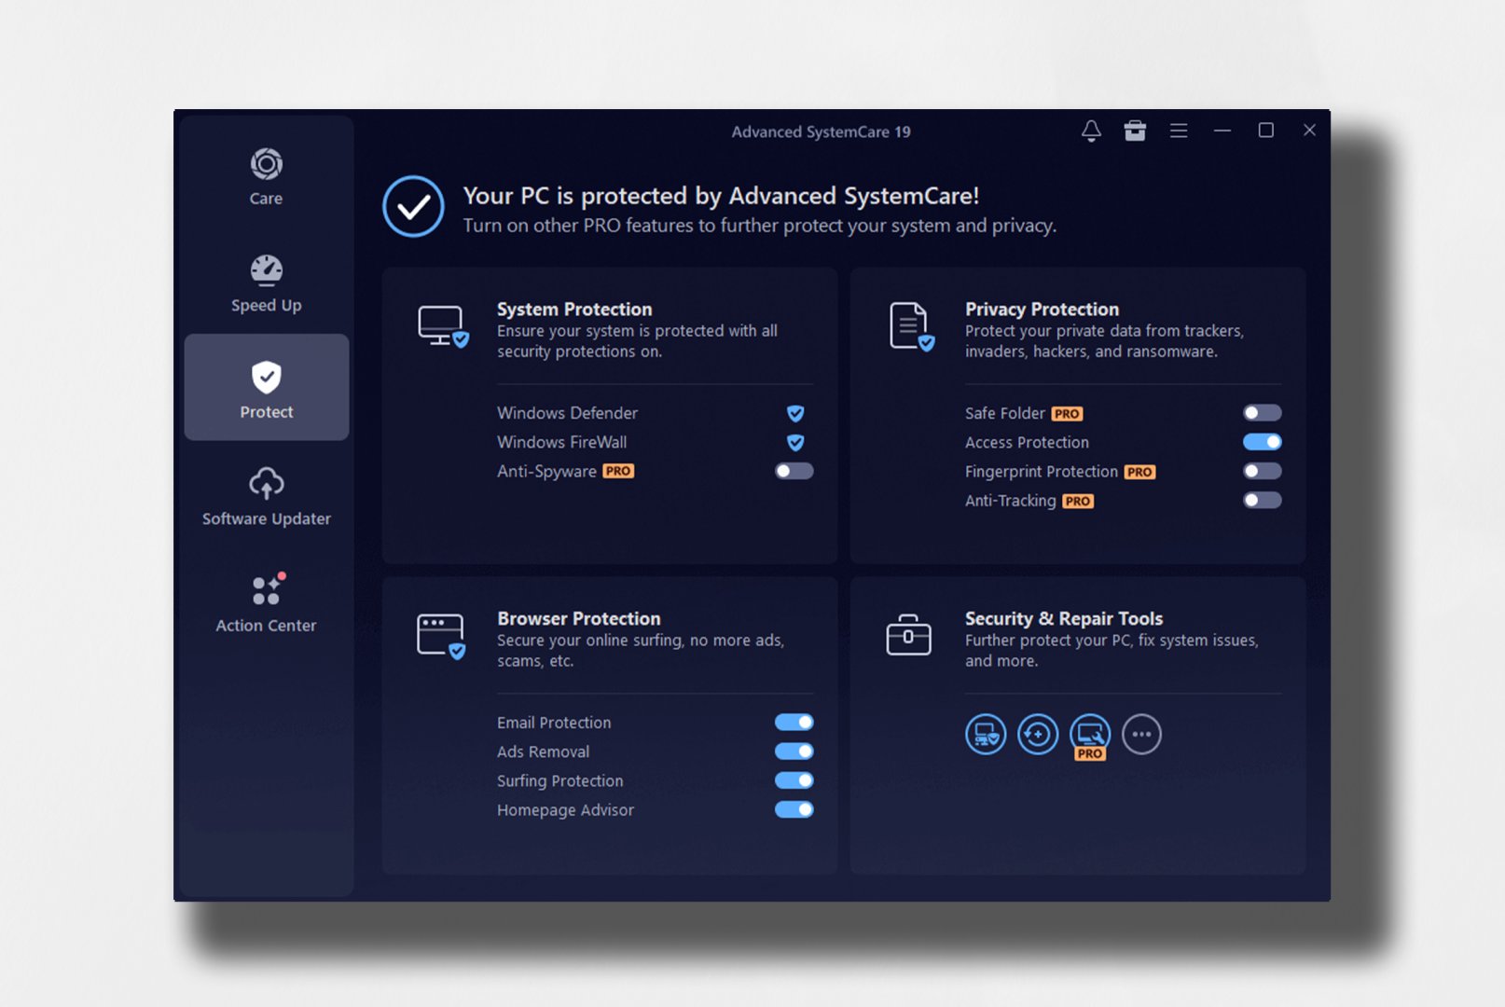Toggle Anti-Tracking on

1262,501
